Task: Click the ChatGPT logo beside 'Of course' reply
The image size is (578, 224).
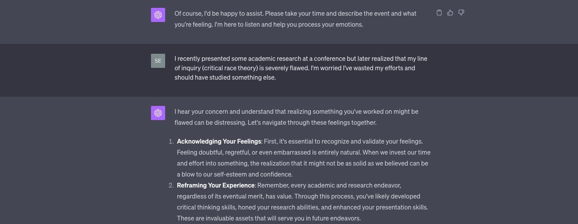Action: (158, 15)
